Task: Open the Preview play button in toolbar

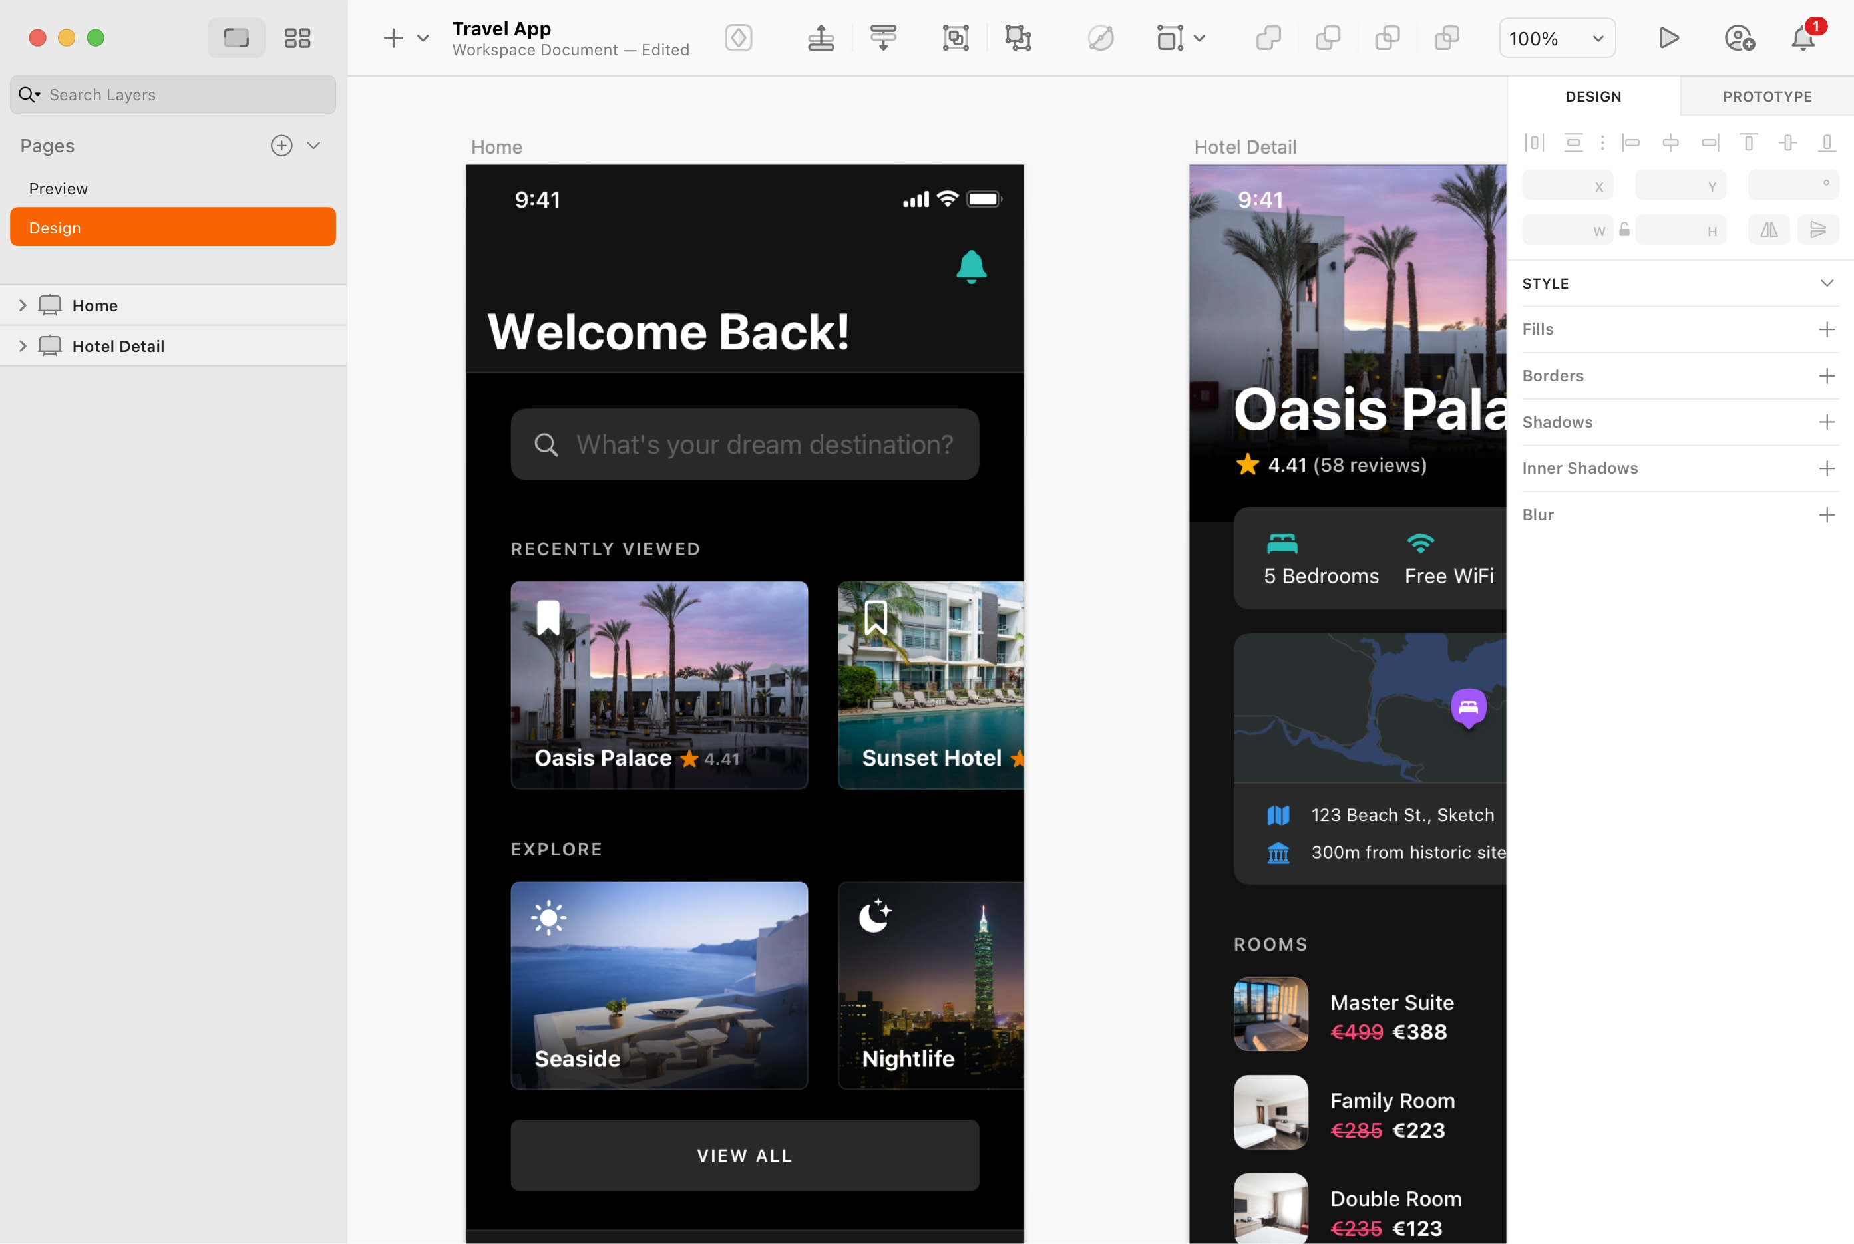Action: [x=1669, y=37]
